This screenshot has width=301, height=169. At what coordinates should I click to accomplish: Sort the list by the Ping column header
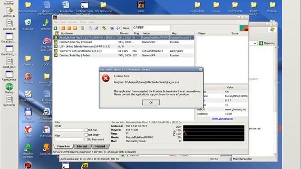[136, 33]
